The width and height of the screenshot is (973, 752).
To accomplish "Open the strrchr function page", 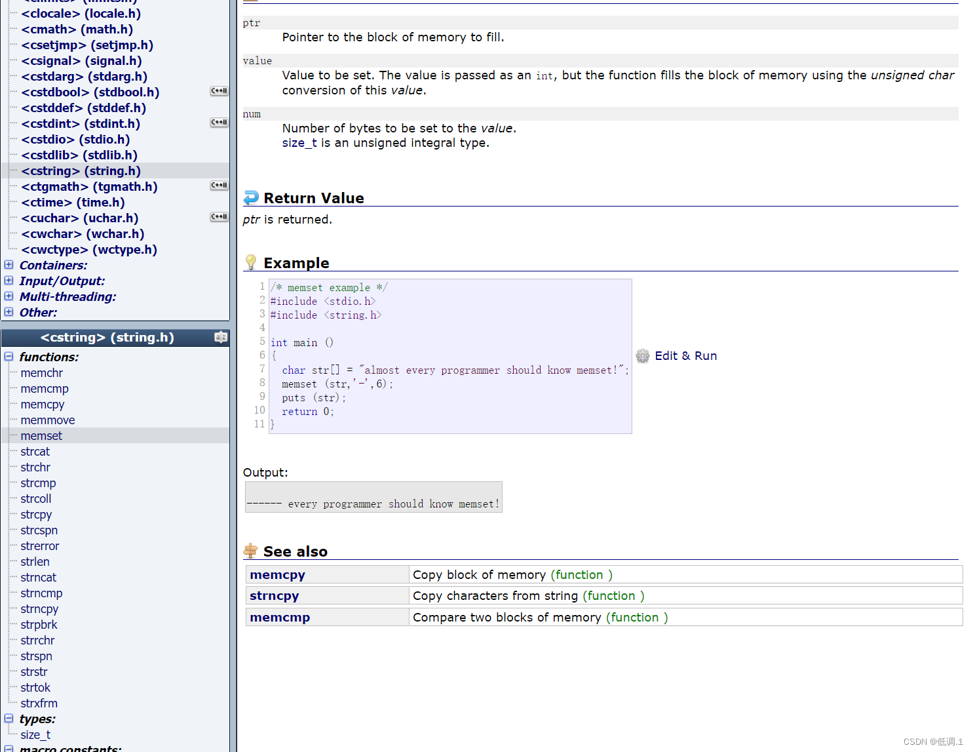I will pos(37,641).
